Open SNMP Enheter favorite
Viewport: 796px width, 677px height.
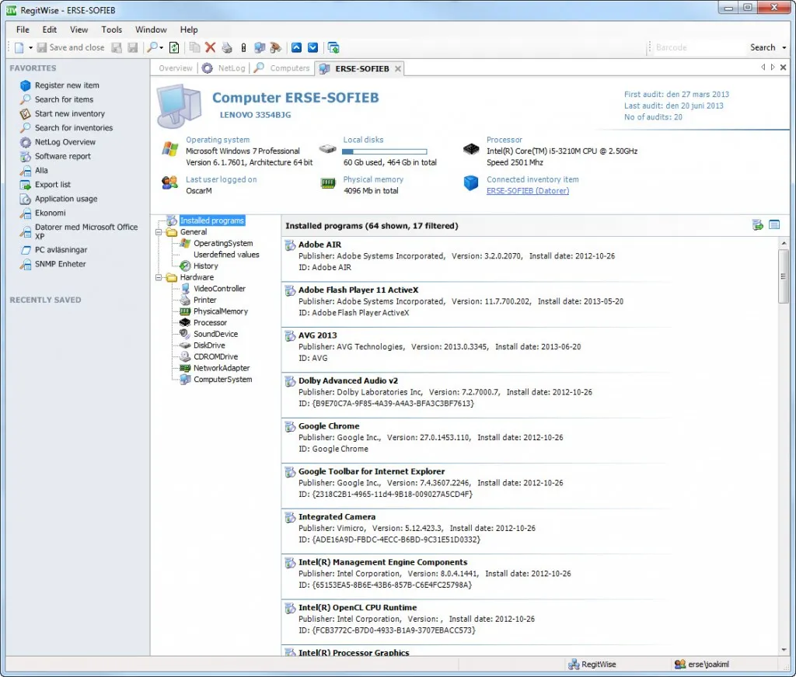coord(60,264)
